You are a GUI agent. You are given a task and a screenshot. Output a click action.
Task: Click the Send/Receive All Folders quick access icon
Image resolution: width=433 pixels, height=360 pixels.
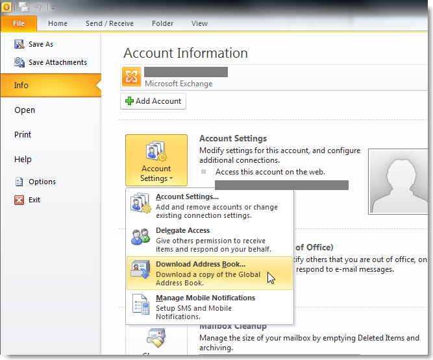click(x=24, y=7)
